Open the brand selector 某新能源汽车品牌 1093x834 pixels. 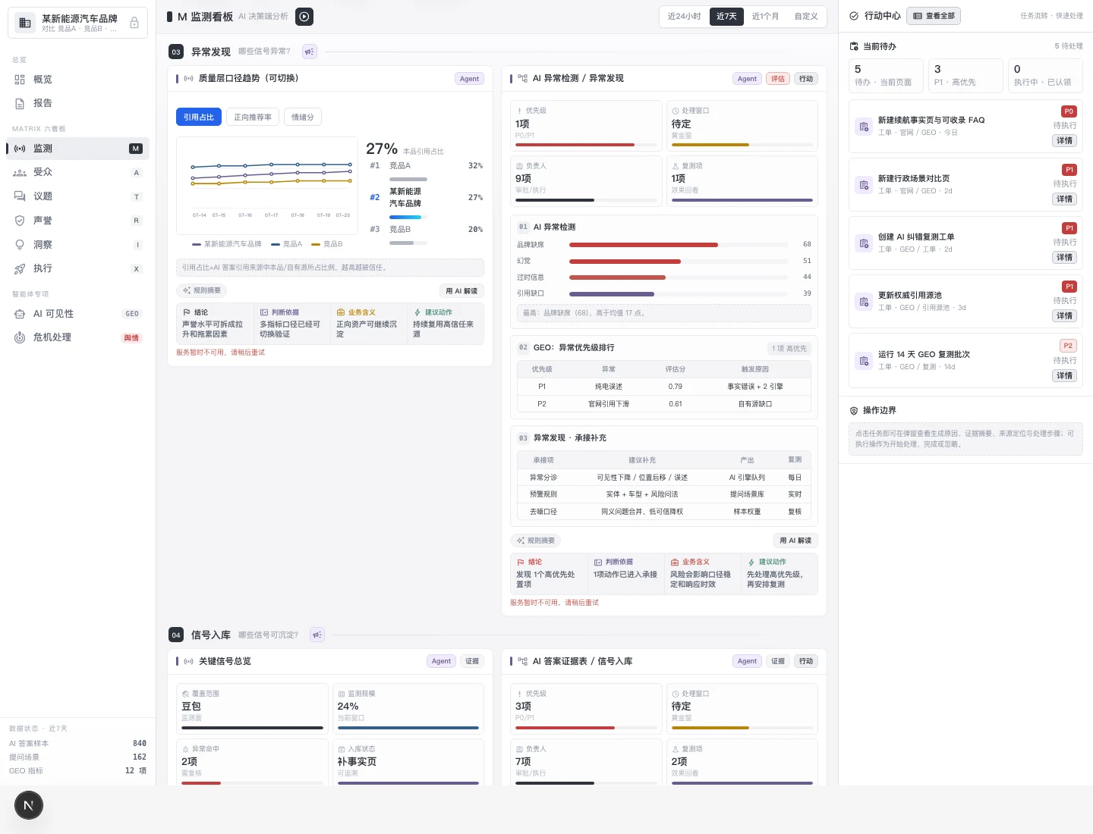pos(77,23)
